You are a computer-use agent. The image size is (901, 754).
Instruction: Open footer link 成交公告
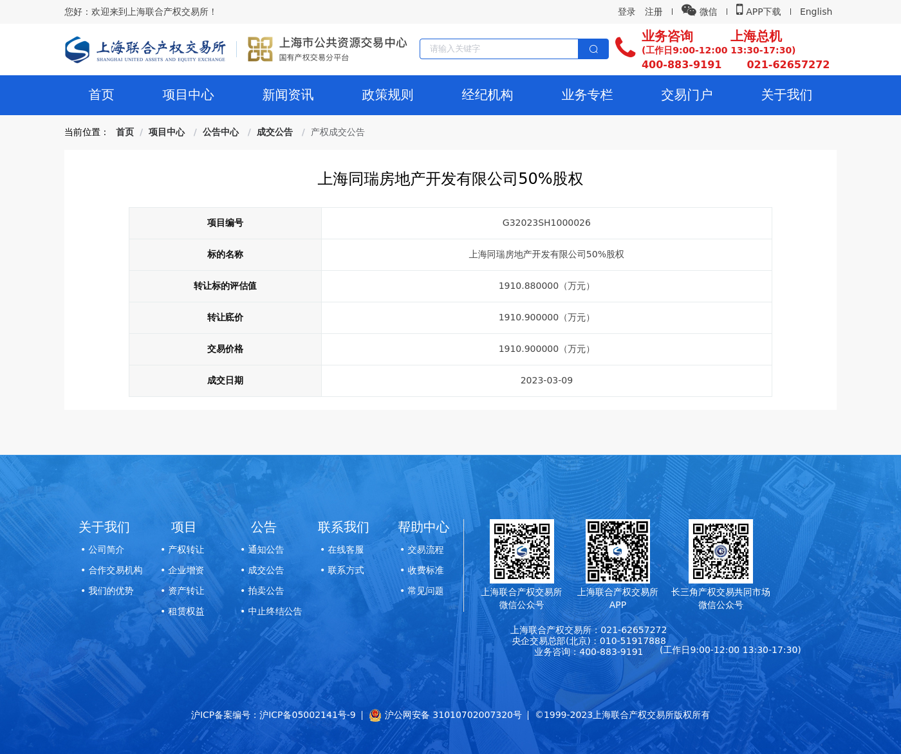[266, 570]
